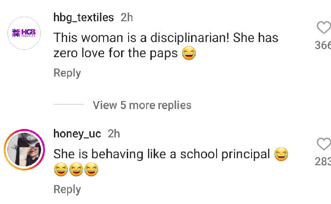Open the hbg_textiles username link

coord(84,18)
